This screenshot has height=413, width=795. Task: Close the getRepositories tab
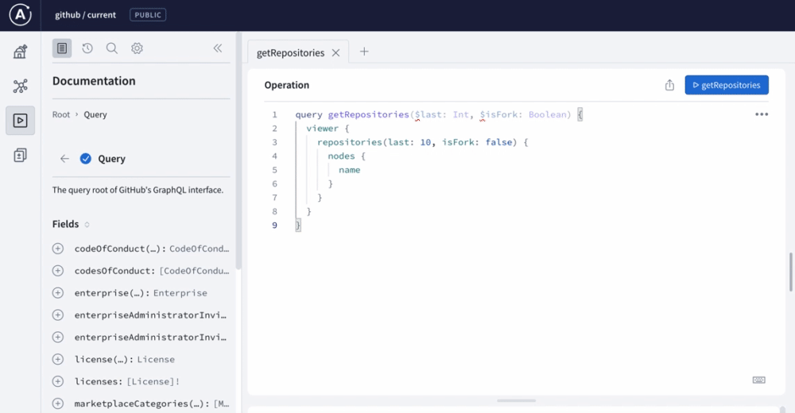(x=335, y=52)
